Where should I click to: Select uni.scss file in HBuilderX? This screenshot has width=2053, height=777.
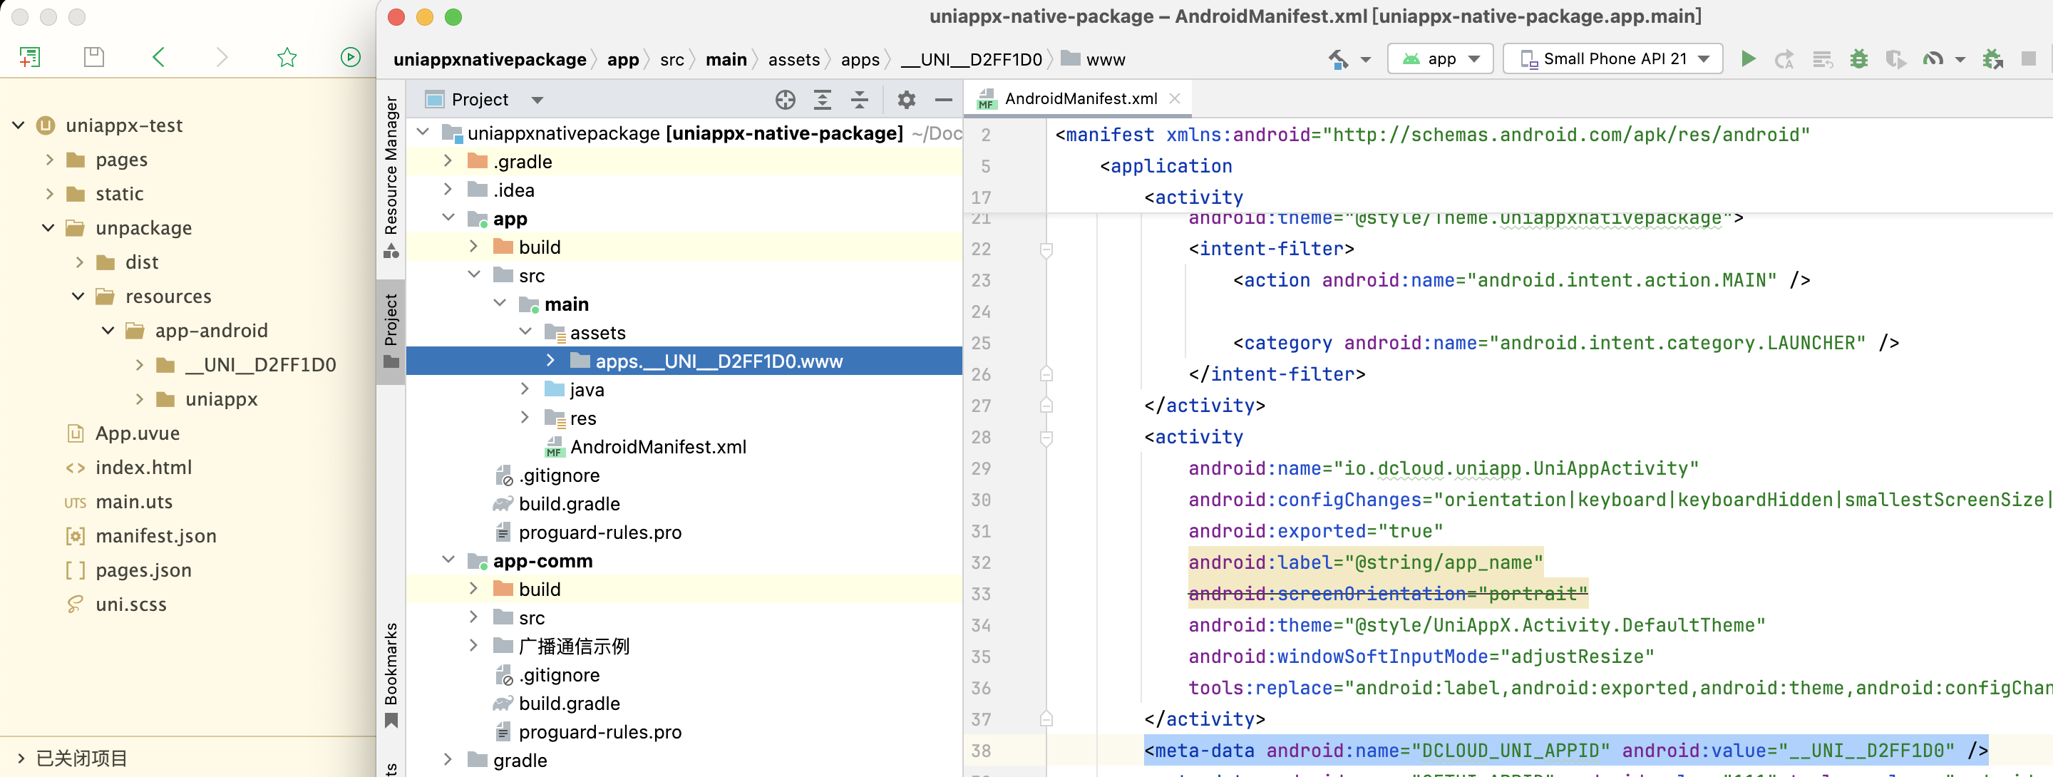[x=130, y=604]
